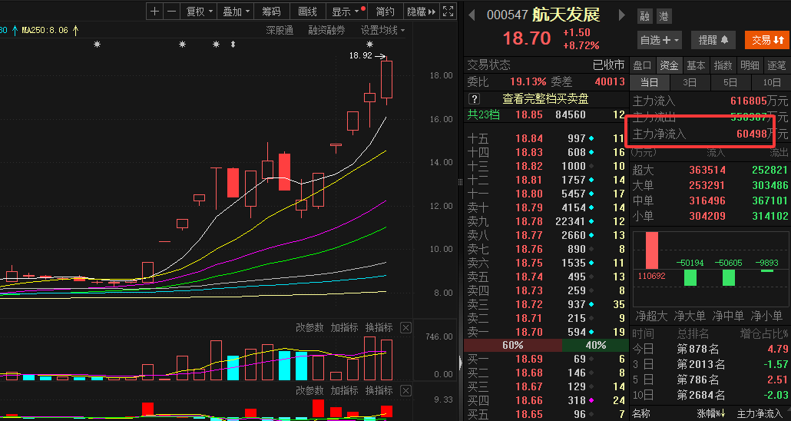The width and height of the screenshot is (791, 421).
Task: Switch to the 资金 tab
Action: tap(669, 65)
